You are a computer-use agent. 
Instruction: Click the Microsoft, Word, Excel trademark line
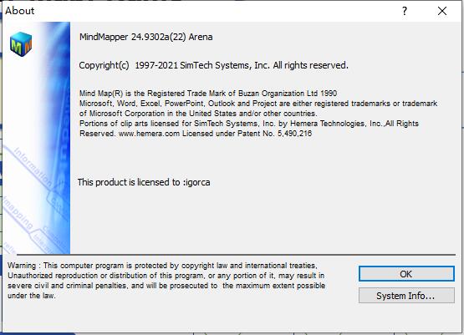(x=258, y=104)
